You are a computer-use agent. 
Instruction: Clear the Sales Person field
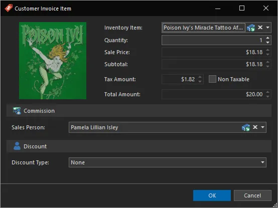coord(255,127)
